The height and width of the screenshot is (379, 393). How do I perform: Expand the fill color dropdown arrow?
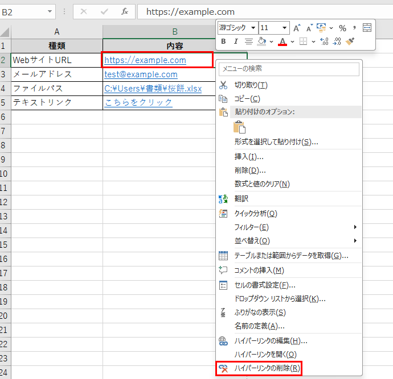[271, 41]
